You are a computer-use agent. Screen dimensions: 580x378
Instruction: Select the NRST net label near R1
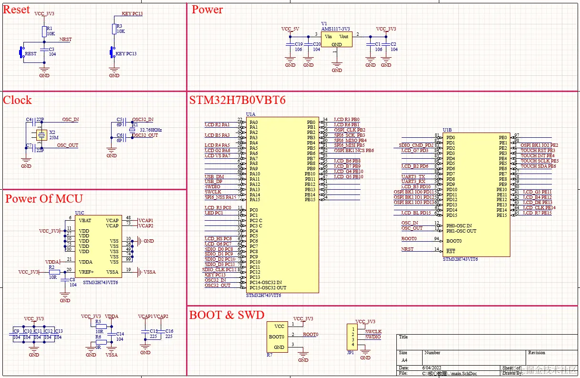65,39
